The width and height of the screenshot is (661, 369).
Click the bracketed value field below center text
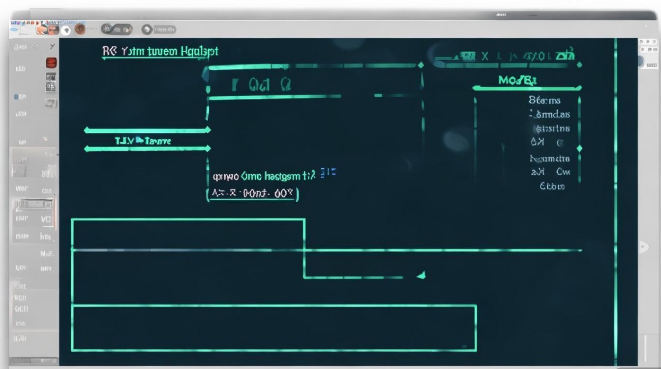coord(252,194)
